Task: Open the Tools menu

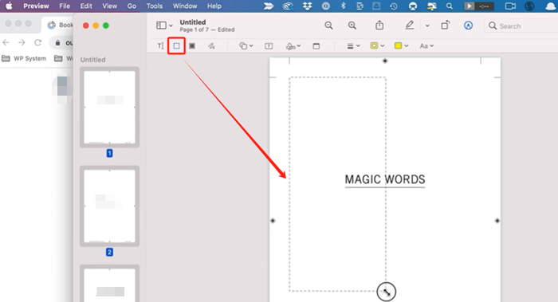Action: pos(155,6)
